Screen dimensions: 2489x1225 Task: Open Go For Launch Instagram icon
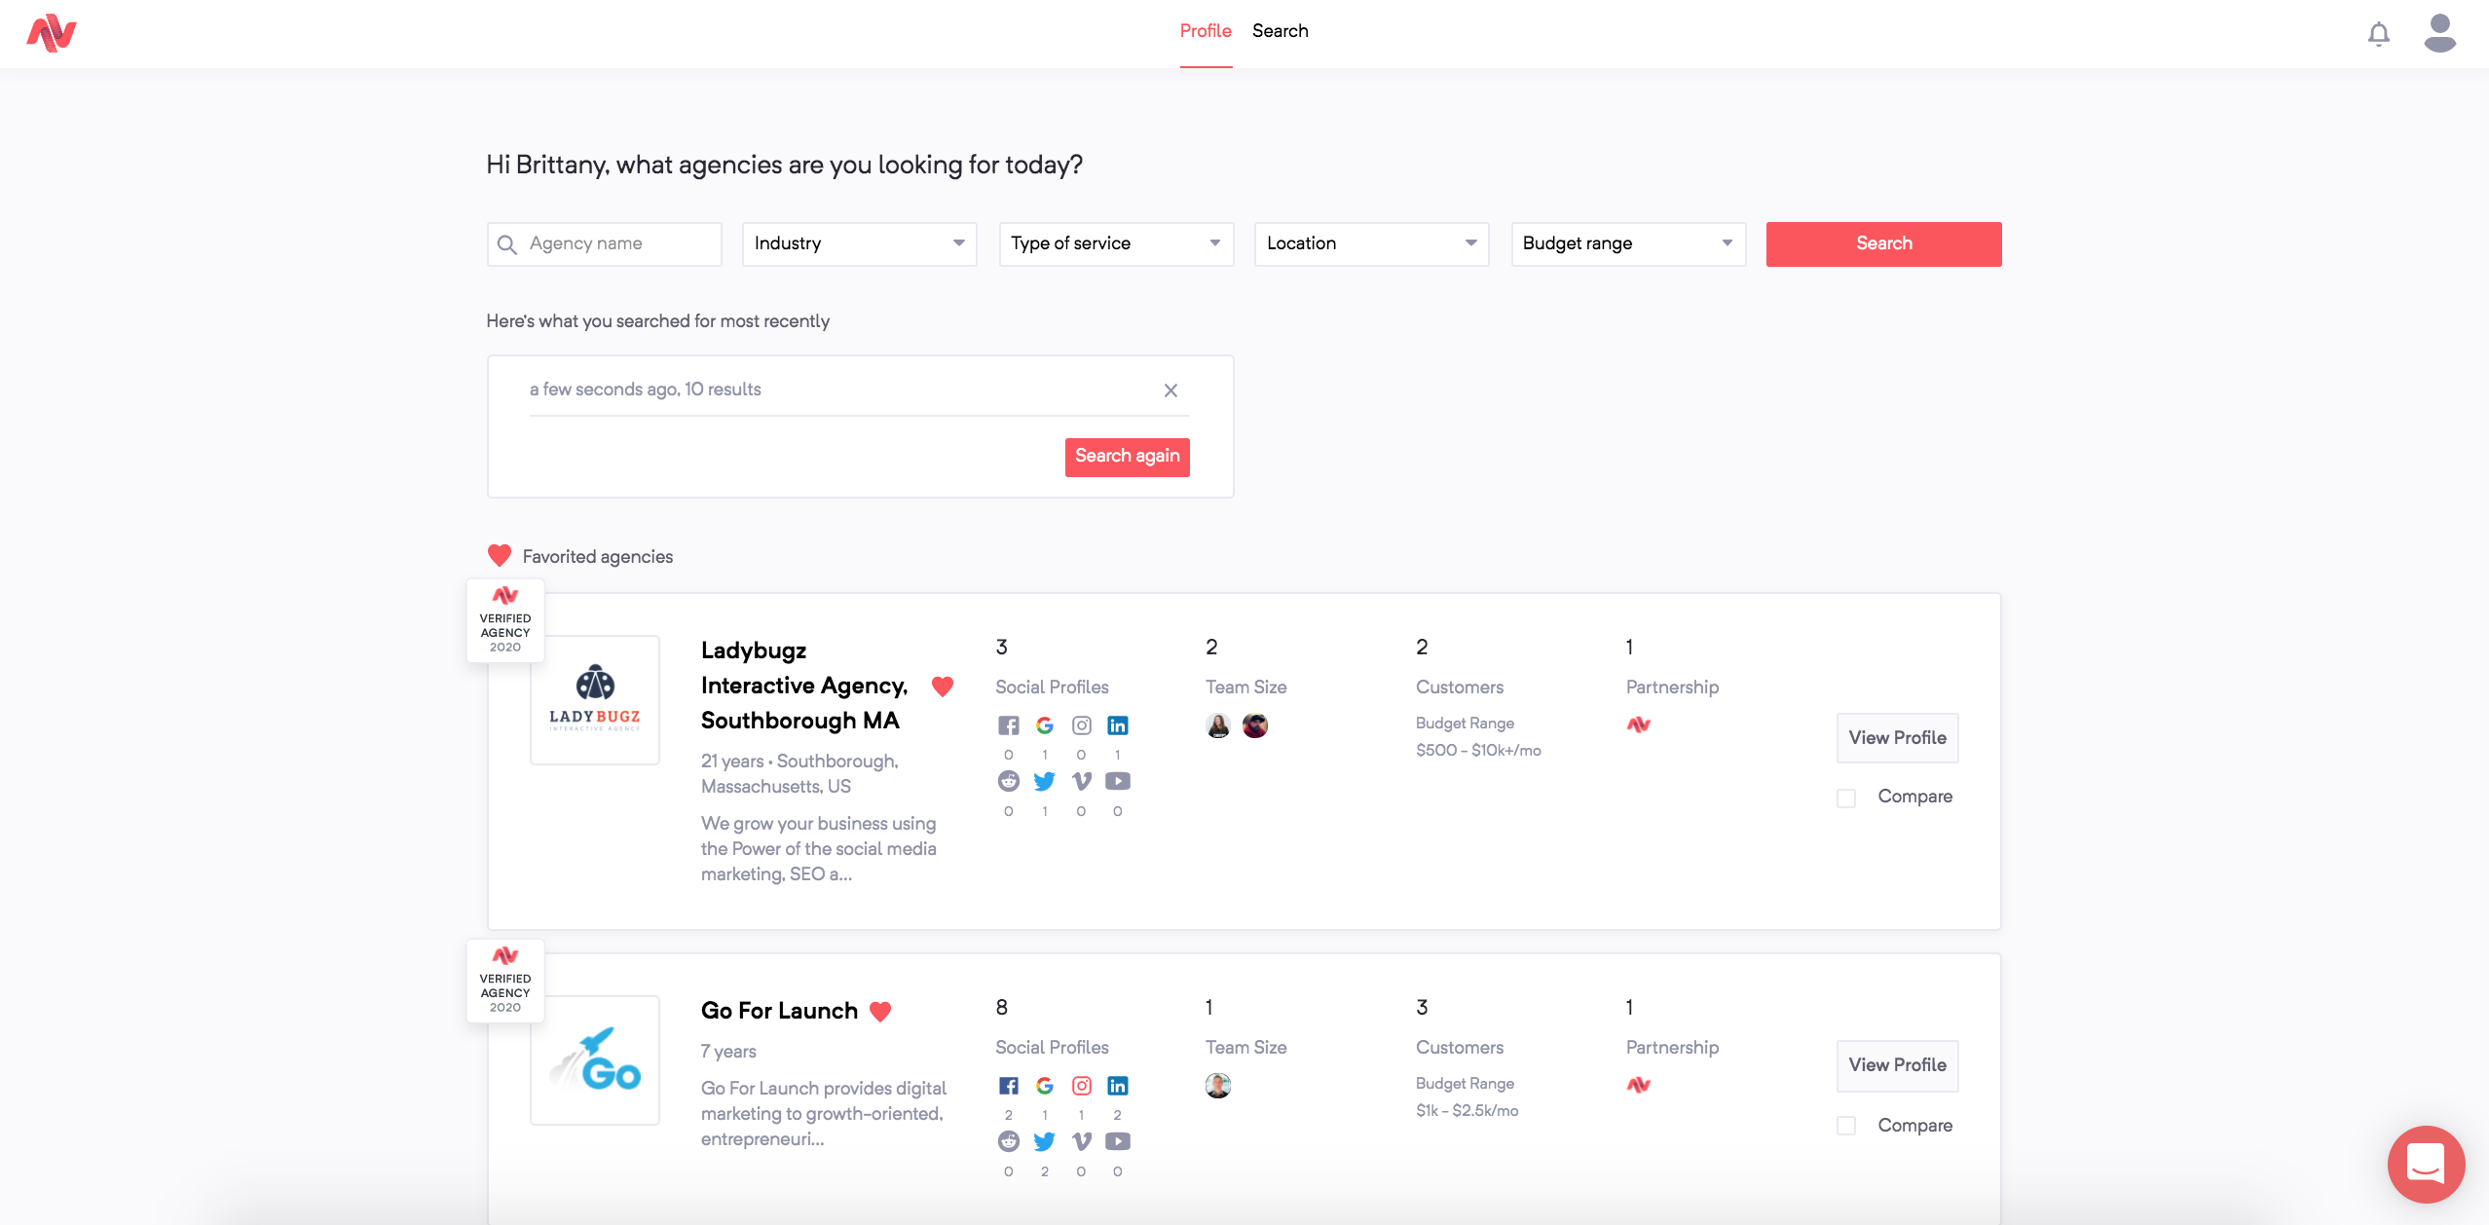1082,1086
